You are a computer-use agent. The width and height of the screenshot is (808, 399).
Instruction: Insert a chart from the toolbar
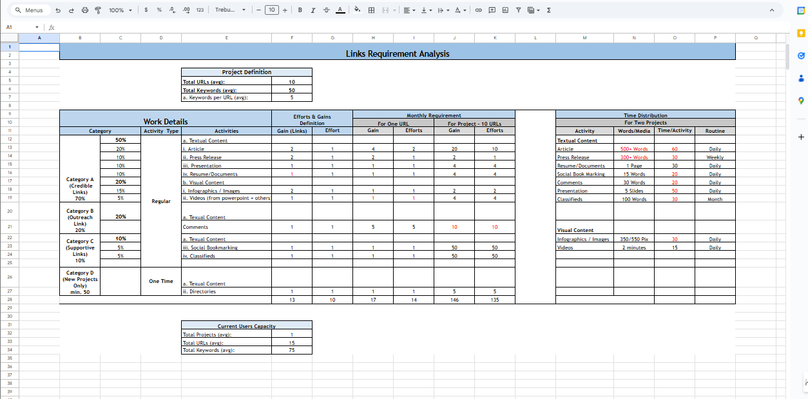[505, 10]
